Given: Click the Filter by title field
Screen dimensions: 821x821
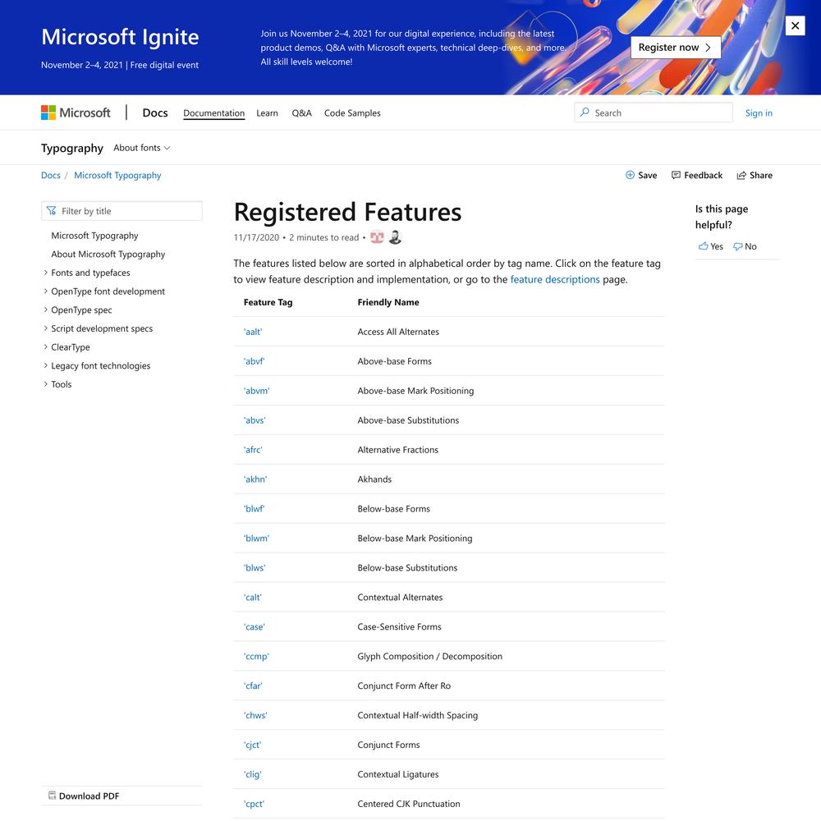Looking at the screenshot, I should (x=122, y=211).
